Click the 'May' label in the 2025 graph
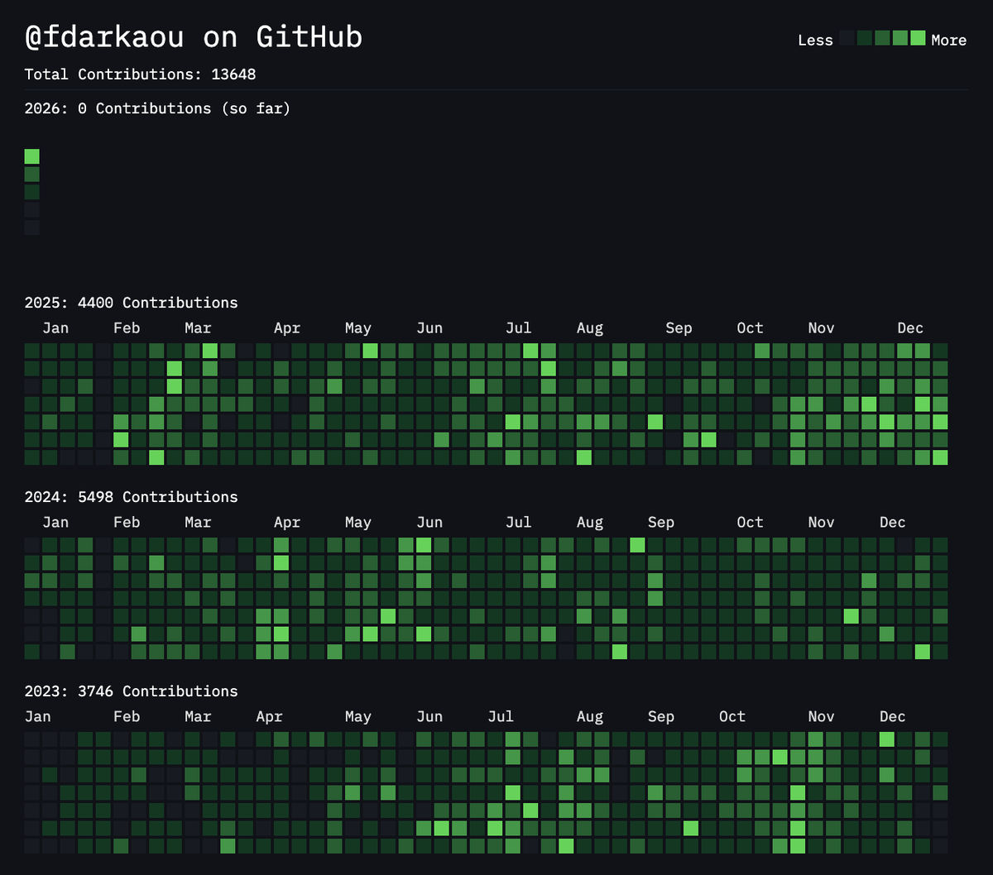993x875 pixels. click(x=358, y=328)
